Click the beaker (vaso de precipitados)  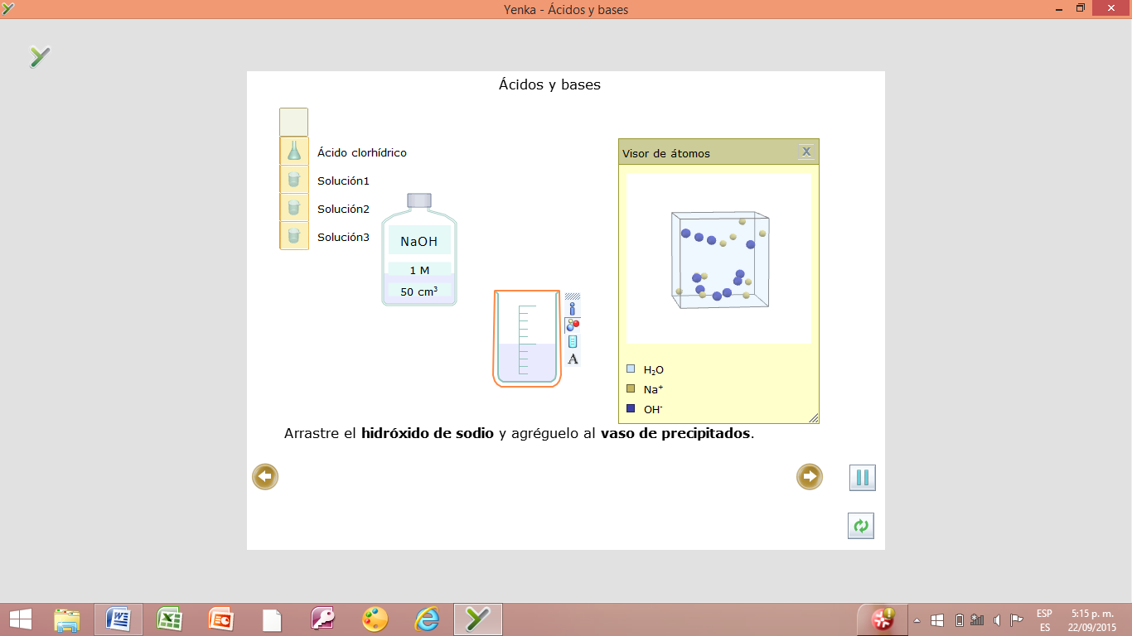527,338
